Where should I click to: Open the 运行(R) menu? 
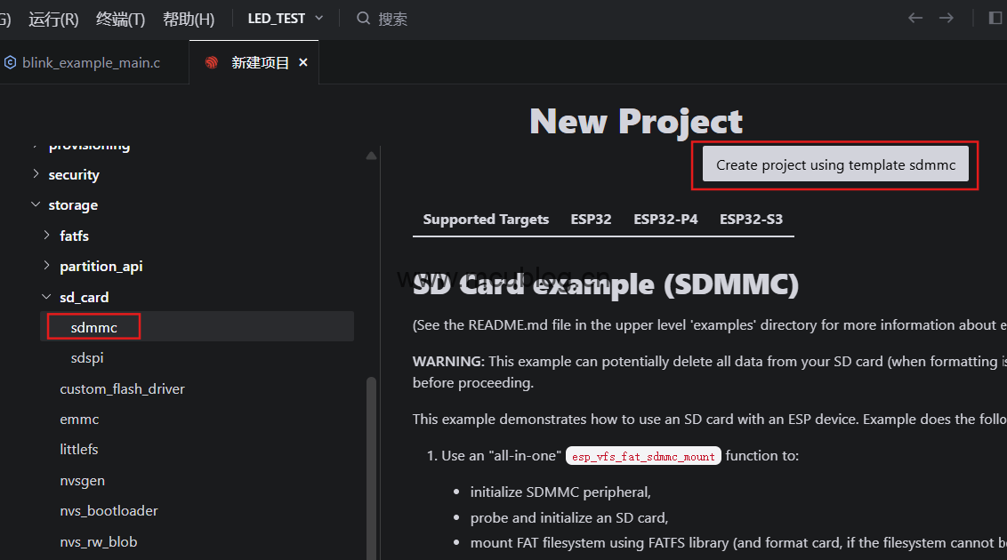coord(53,19)
